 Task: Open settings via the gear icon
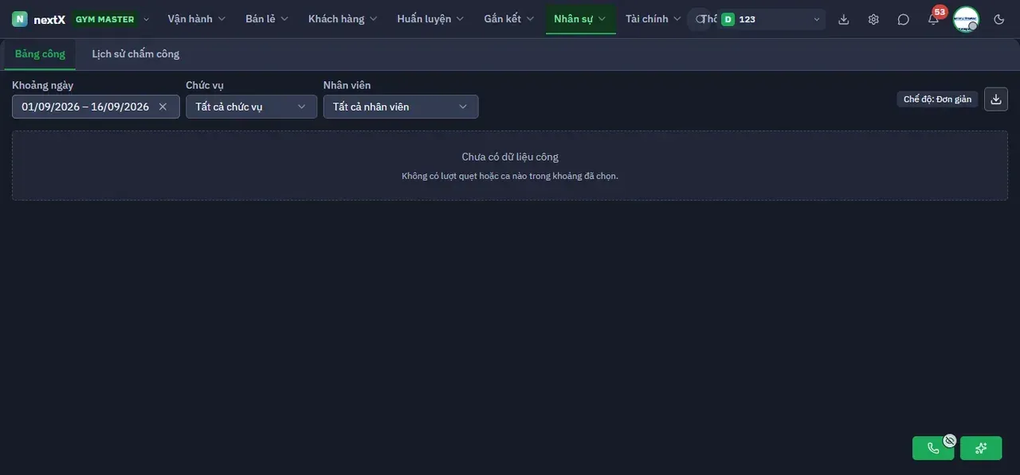point(873,19)
